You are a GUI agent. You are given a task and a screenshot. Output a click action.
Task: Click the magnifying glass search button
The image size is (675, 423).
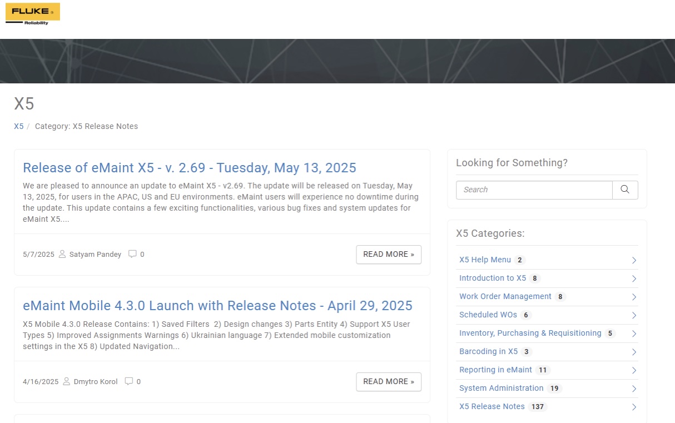coord(625,190)
